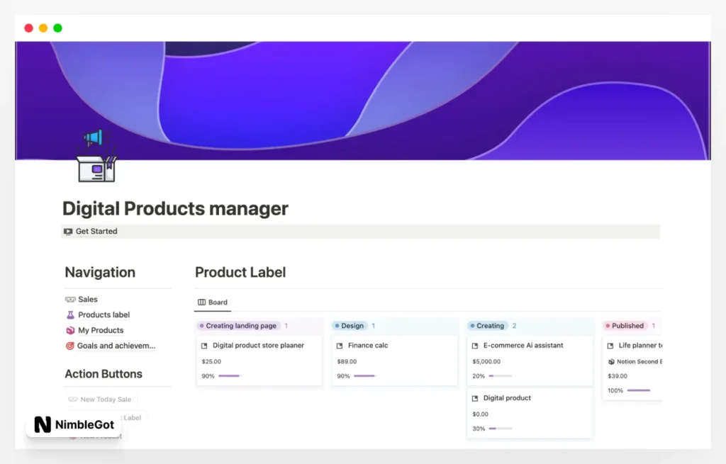This screenshot has height=464, width=726.
Task: Click the Sales cash icon in Navigation
Action: 70,300
